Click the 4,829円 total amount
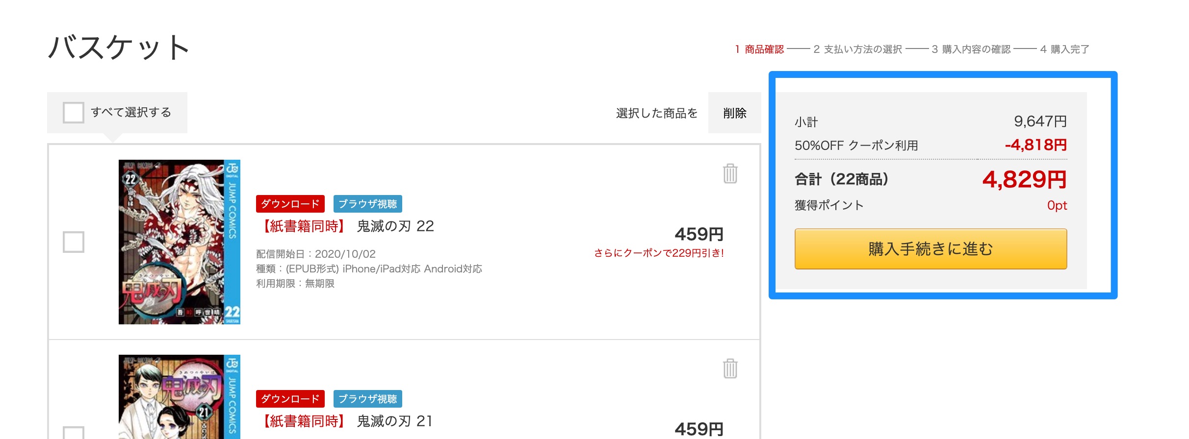 [x=1024, y=179]
